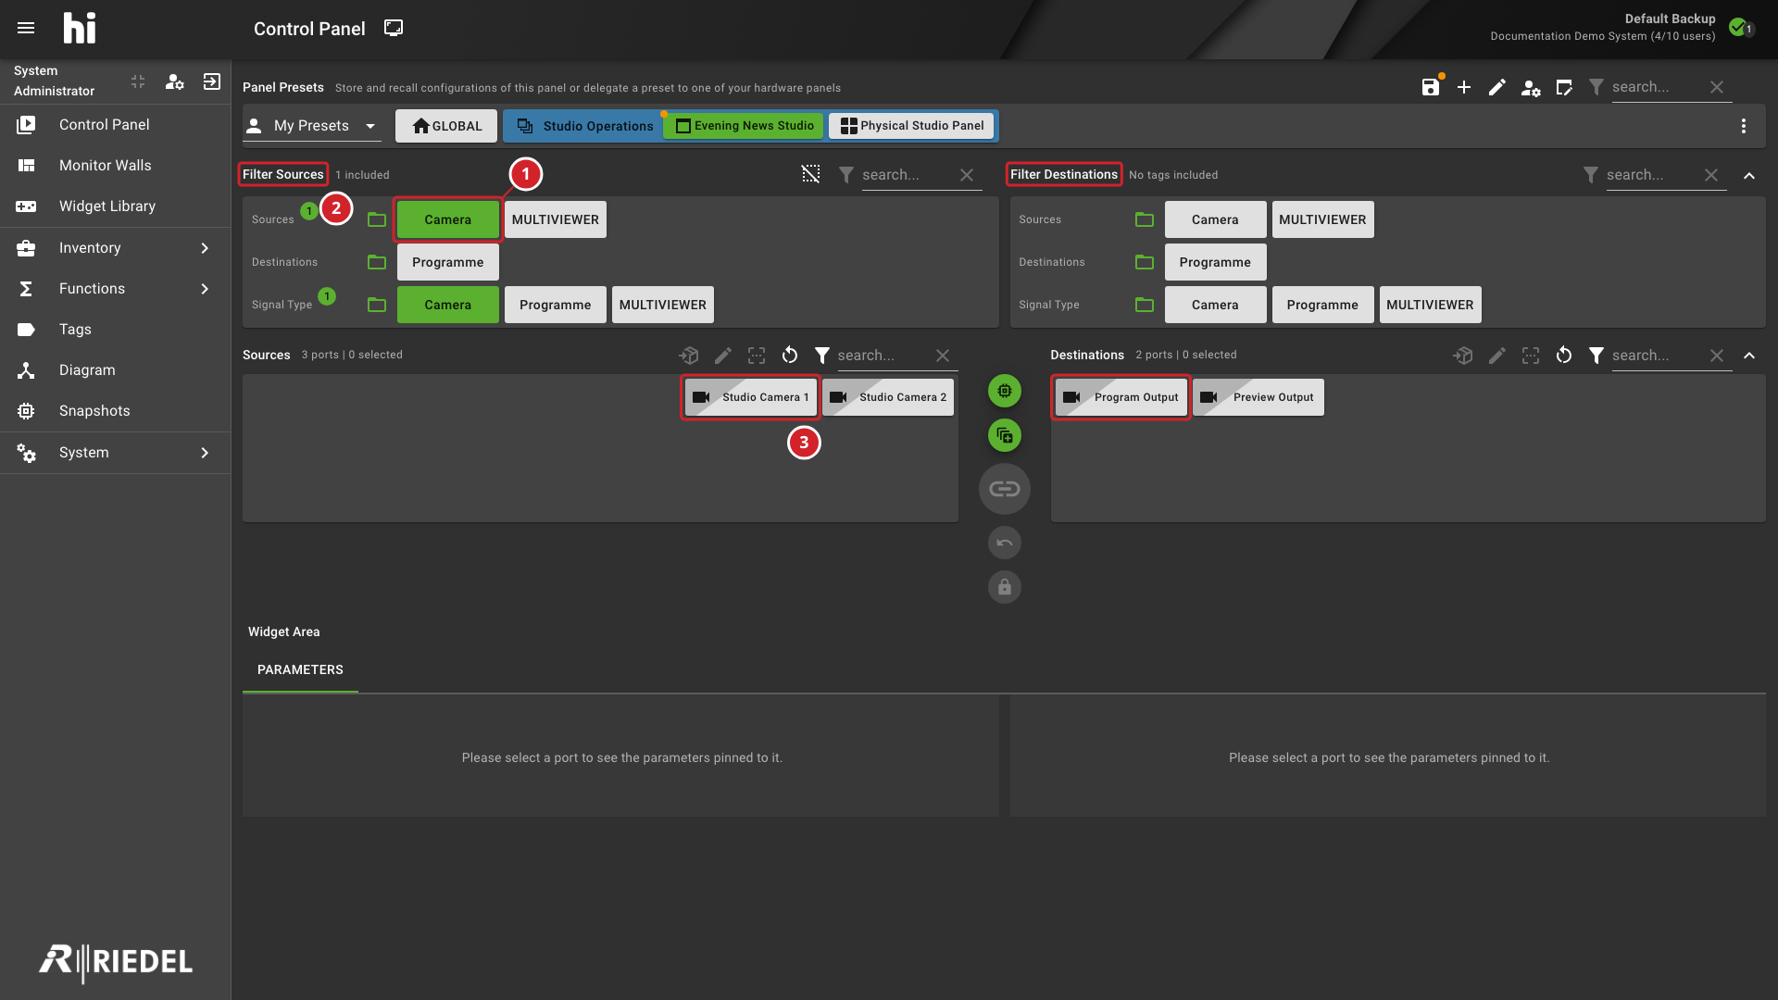Click the save preset floppy icon
Viewport: 1778px width, 1000px height.
click(x=1431, y=87)
